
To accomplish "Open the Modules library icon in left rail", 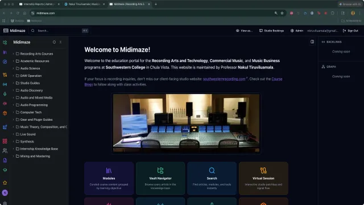I will (5, 52).
